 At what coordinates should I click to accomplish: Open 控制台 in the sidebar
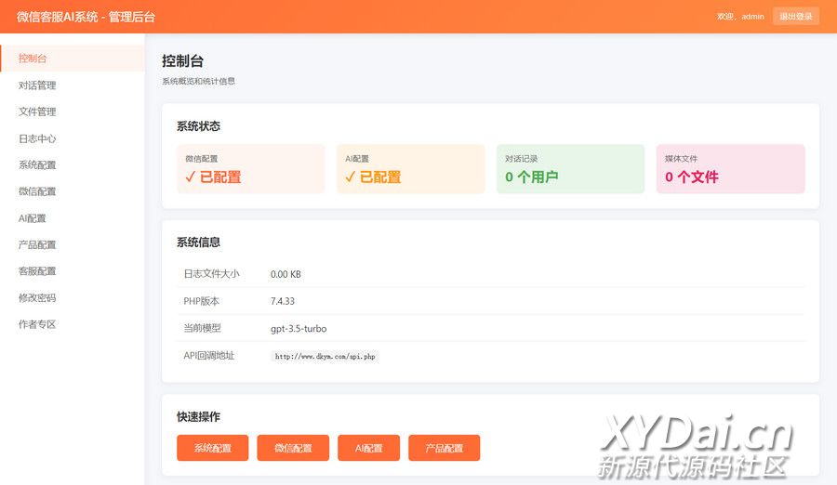33,59
